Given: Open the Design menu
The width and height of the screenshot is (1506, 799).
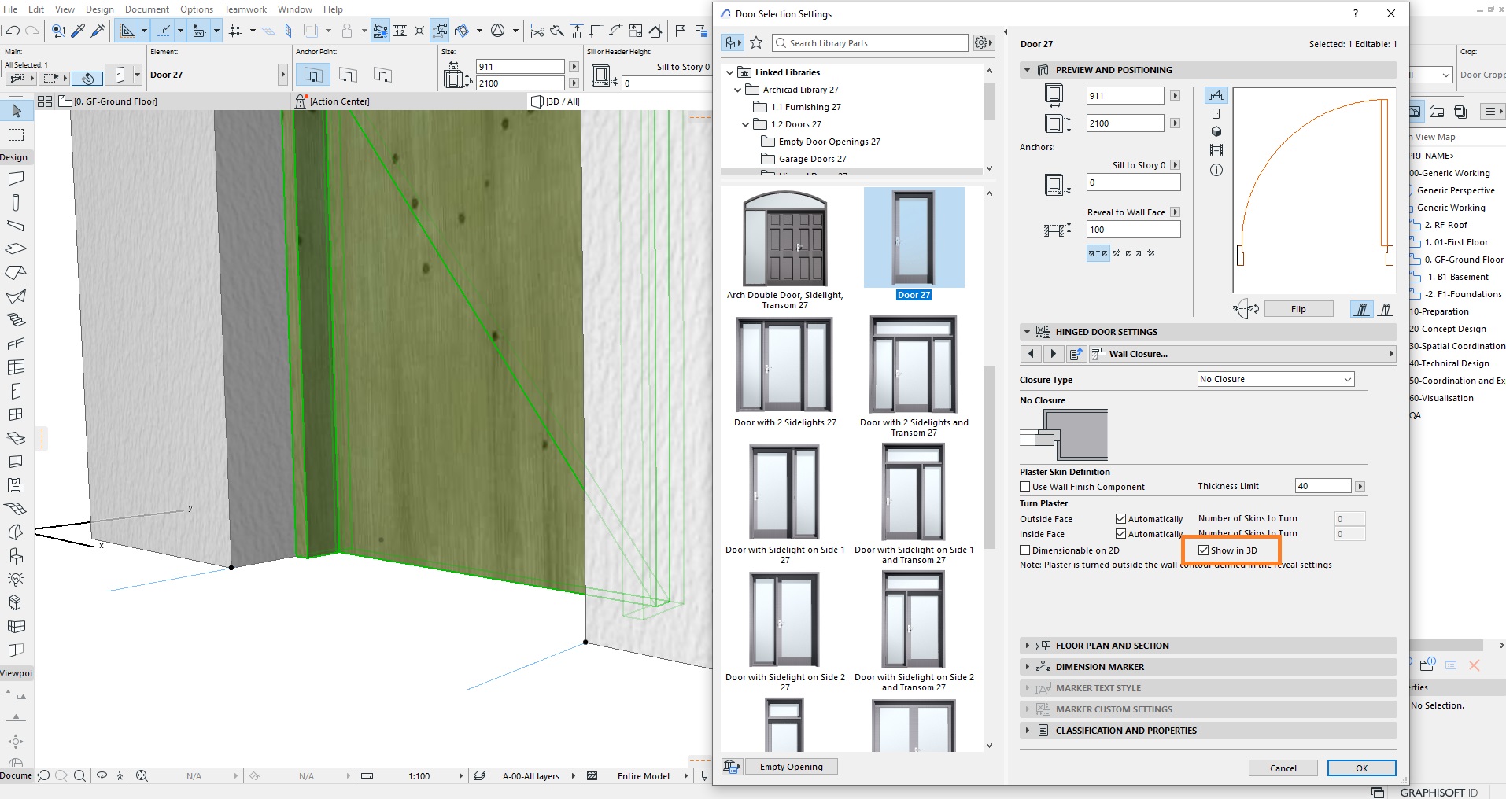Looking at the screenshot, I should [x=100, y=9].
